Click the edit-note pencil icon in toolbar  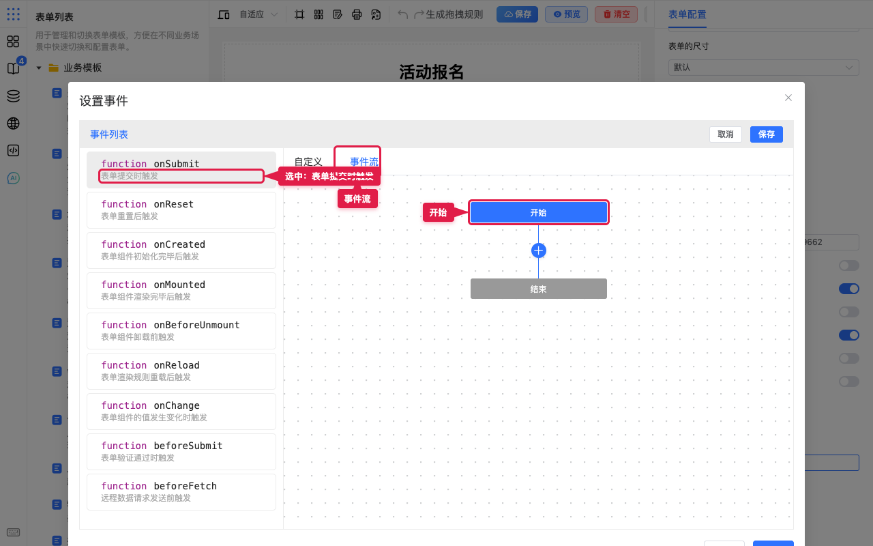click(x=338, y=14)
